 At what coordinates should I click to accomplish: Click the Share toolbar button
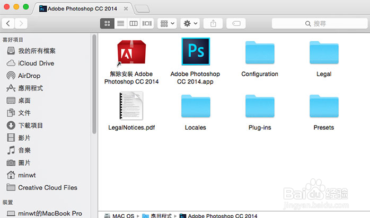213,23
